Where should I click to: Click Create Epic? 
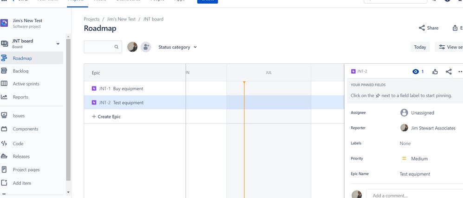pos(106,117)
